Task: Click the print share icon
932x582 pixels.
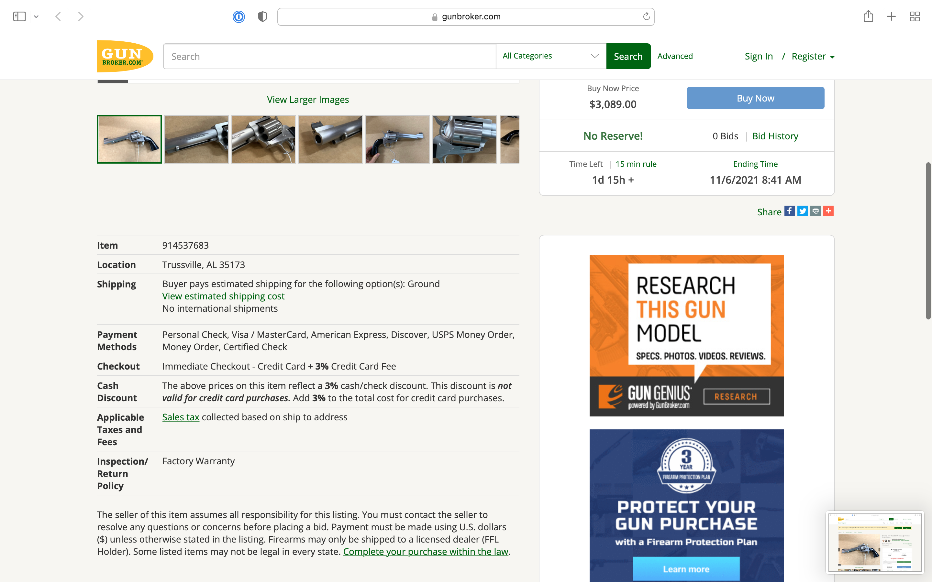Action: 815,211
